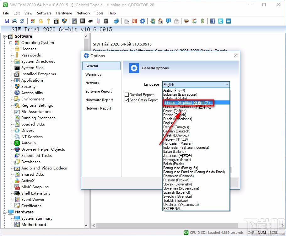Select Running Processes in the tree
This screenshot has width=286, height=236.
(38, 118)
